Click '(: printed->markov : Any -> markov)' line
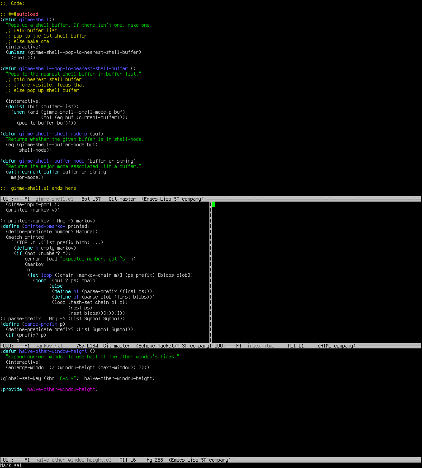This screenshot has width=422, height=468. 47,221
